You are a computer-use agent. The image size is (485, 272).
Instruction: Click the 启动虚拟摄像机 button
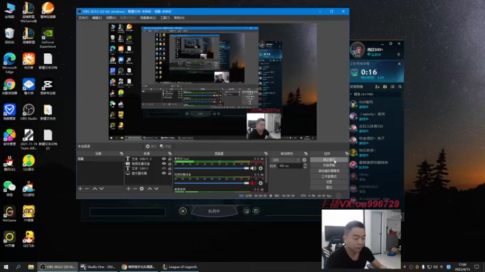[x=329, y=171]
